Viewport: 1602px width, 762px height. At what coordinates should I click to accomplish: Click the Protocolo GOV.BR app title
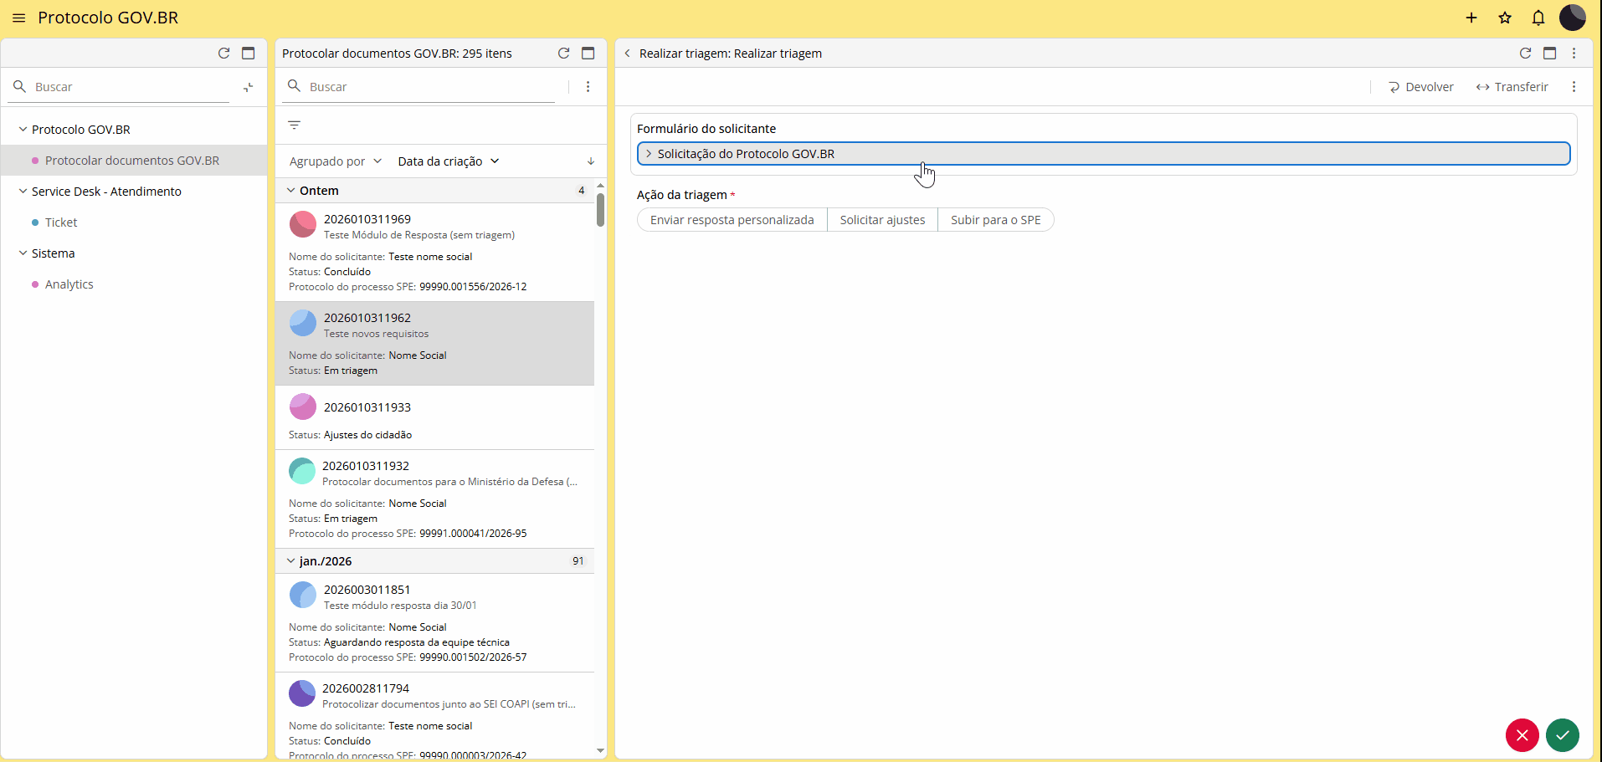coord(108,18)
